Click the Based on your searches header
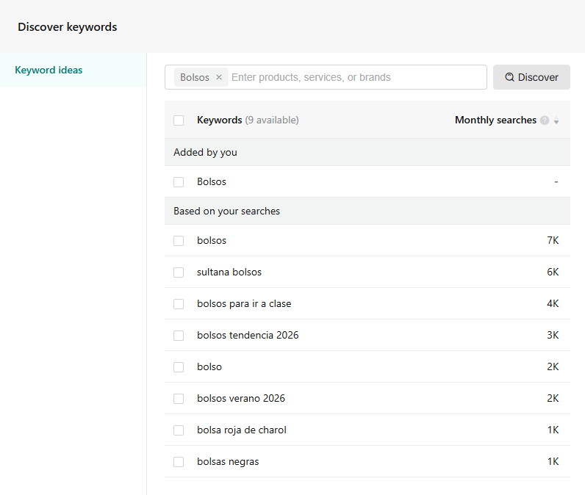The width and height of the screenshot is (585, 495). [367, 211]
